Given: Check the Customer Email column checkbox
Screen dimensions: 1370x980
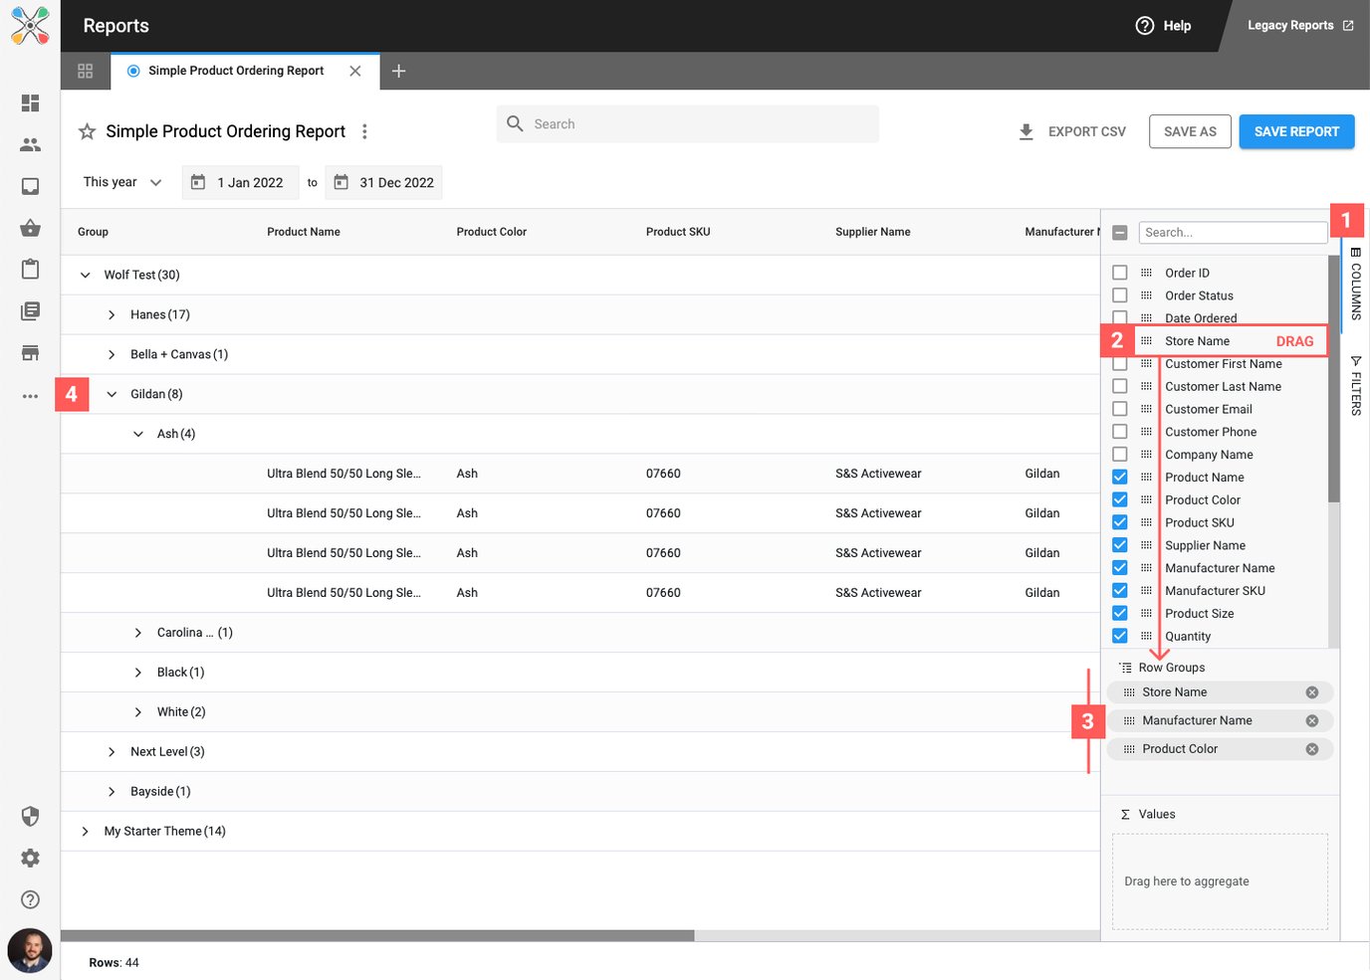Looking at the screenshot, I should click(x=1120, y=409).
